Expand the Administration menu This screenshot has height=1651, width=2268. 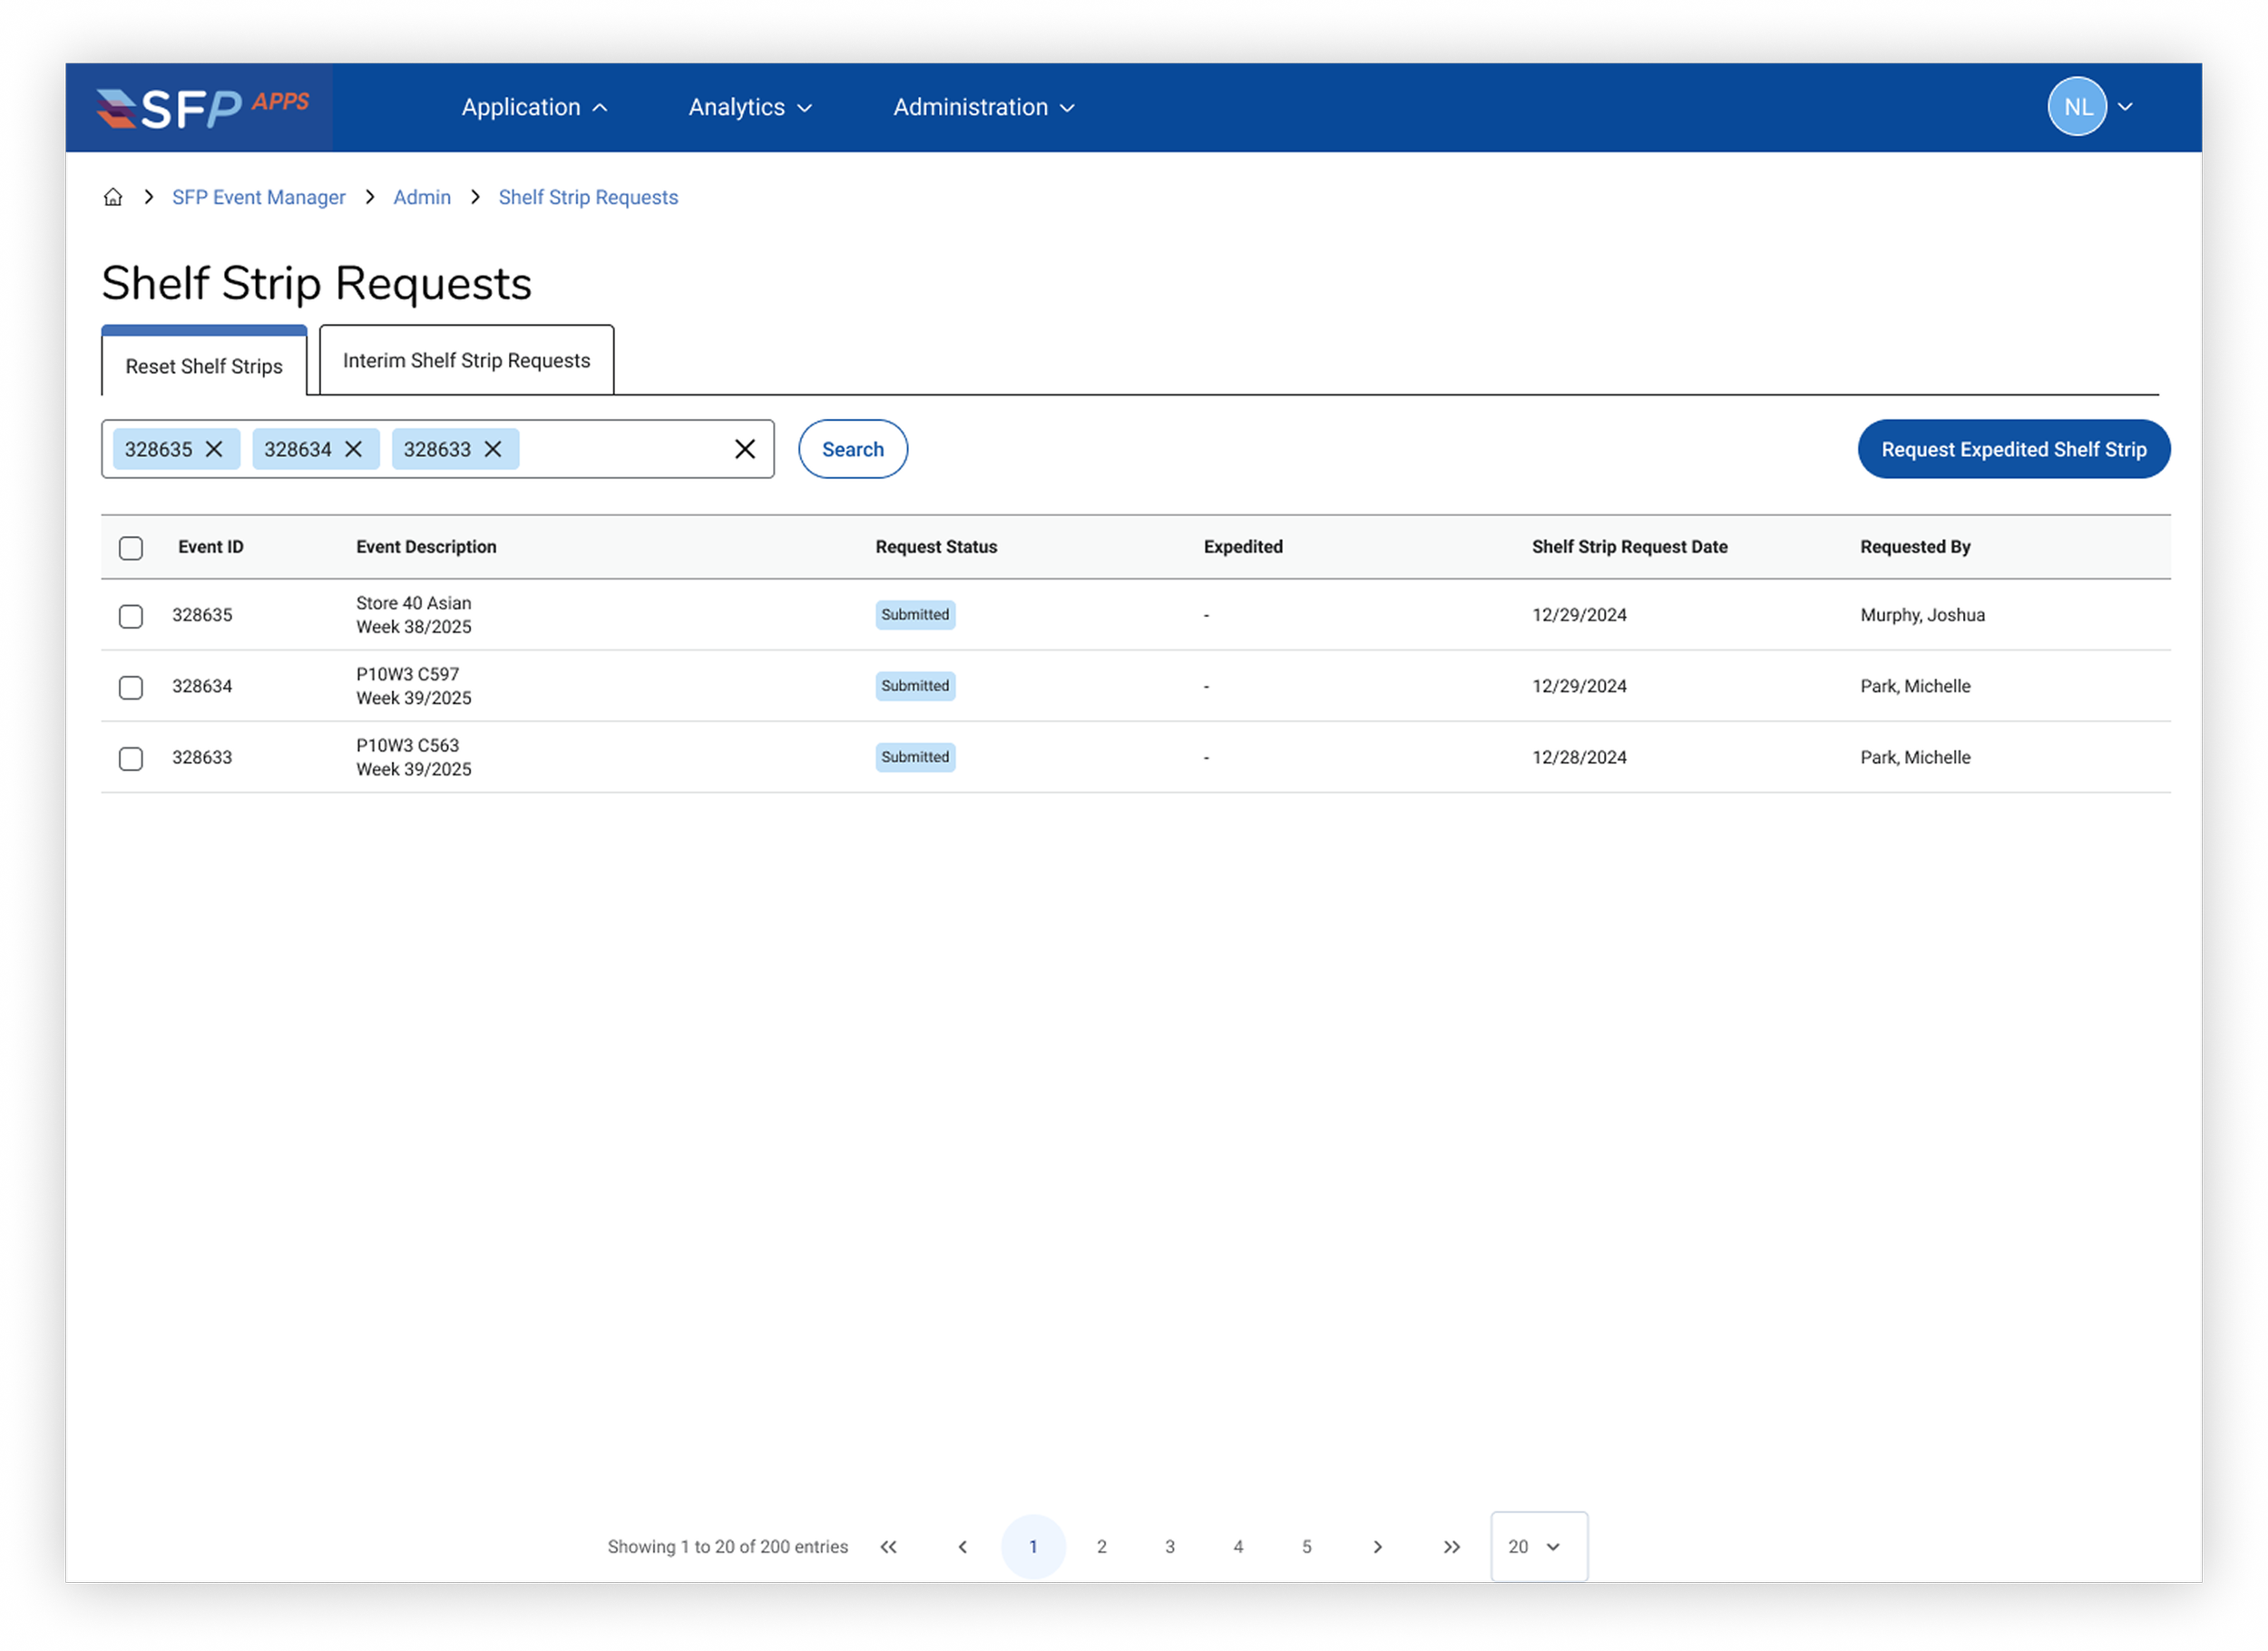tap(984, 107)
